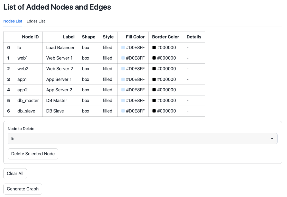
Task: Click the 'box' shape cell for web2
Action: coord(89,69)
